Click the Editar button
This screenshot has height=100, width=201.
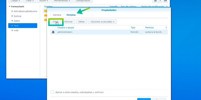point(81,22)
